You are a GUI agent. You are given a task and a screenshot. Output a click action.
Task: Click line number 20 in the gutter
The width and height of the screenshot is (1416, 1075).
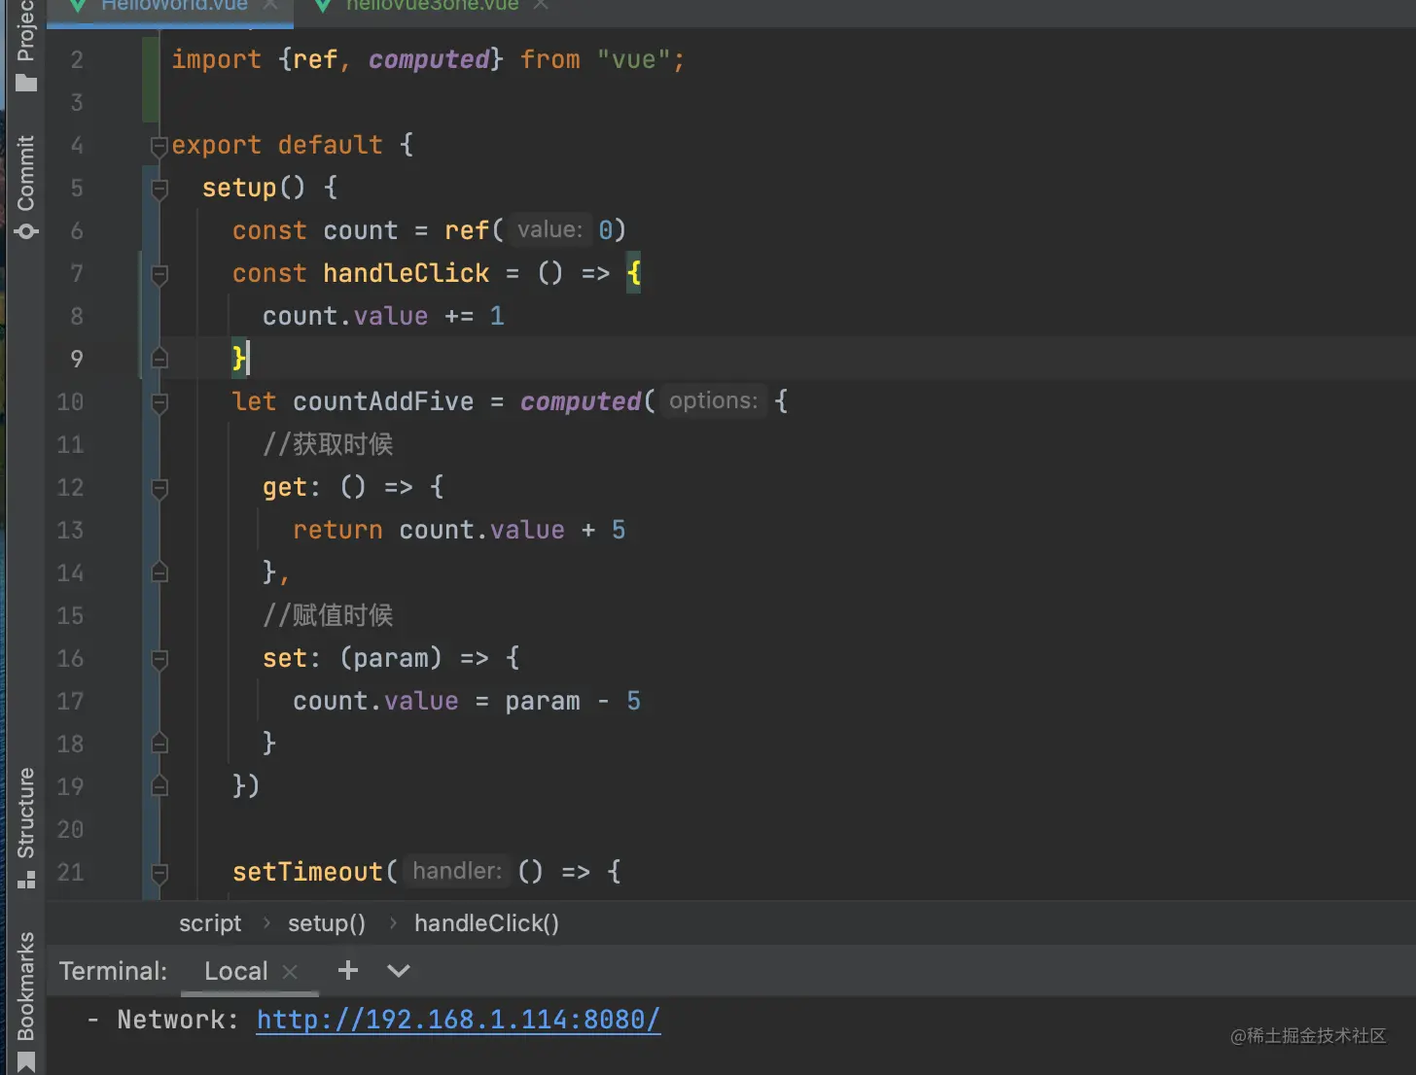tap(70, 830)
